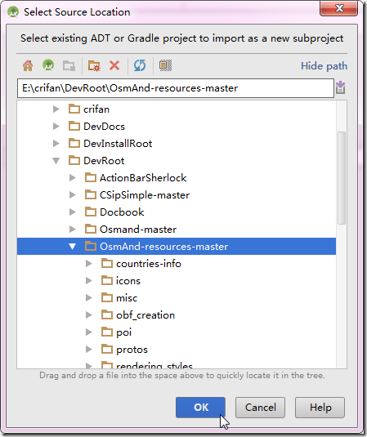Click the Hide path link
Screen dimensions: 367x437
click(x=324, y=66)
